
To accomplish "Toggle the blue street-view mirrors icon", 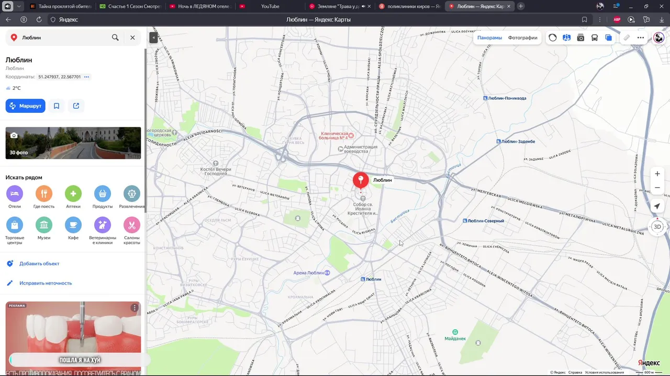I will pyautogui.click(x=566, y=38).
